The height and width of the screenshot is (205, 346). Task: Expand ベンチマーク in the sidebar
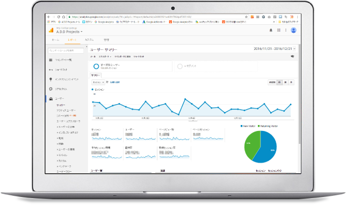[64, 166]
